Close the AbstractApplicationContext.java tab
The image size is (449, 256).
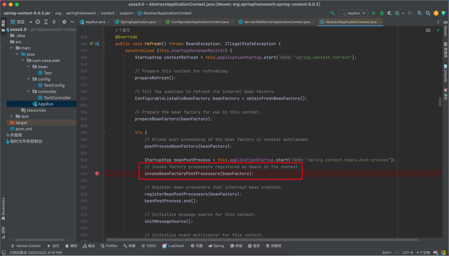click(x=380, y=22)
